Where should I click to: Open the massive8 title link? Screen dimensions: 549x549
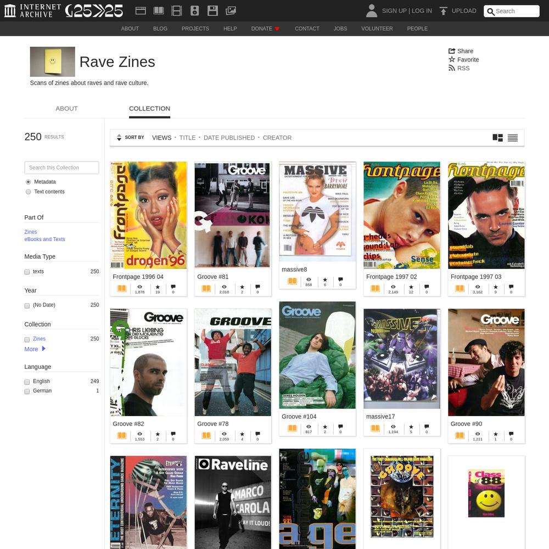click(x=294, y=270)
